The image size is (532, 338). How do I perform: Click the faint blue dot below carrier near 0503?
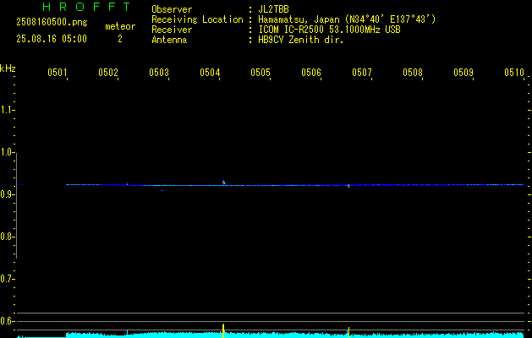coord(162,190)
